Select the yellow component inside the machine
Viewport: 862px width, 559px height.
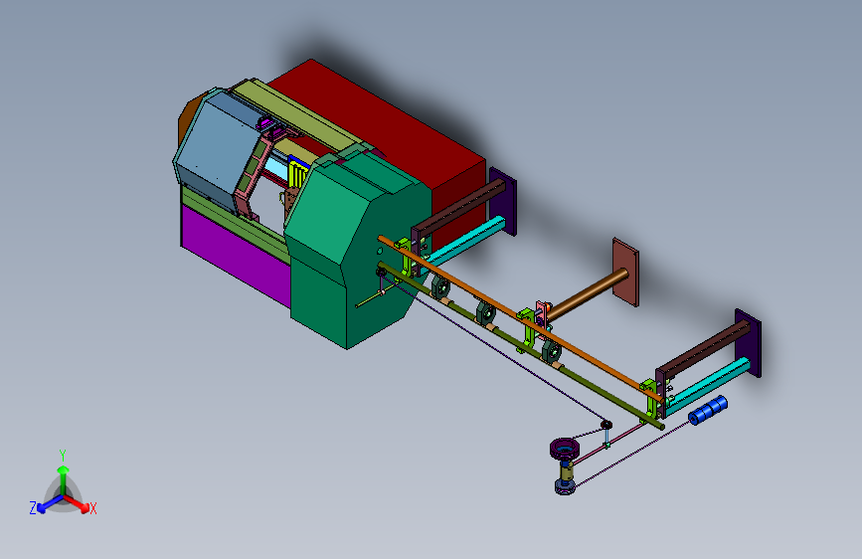pos(298,174)
